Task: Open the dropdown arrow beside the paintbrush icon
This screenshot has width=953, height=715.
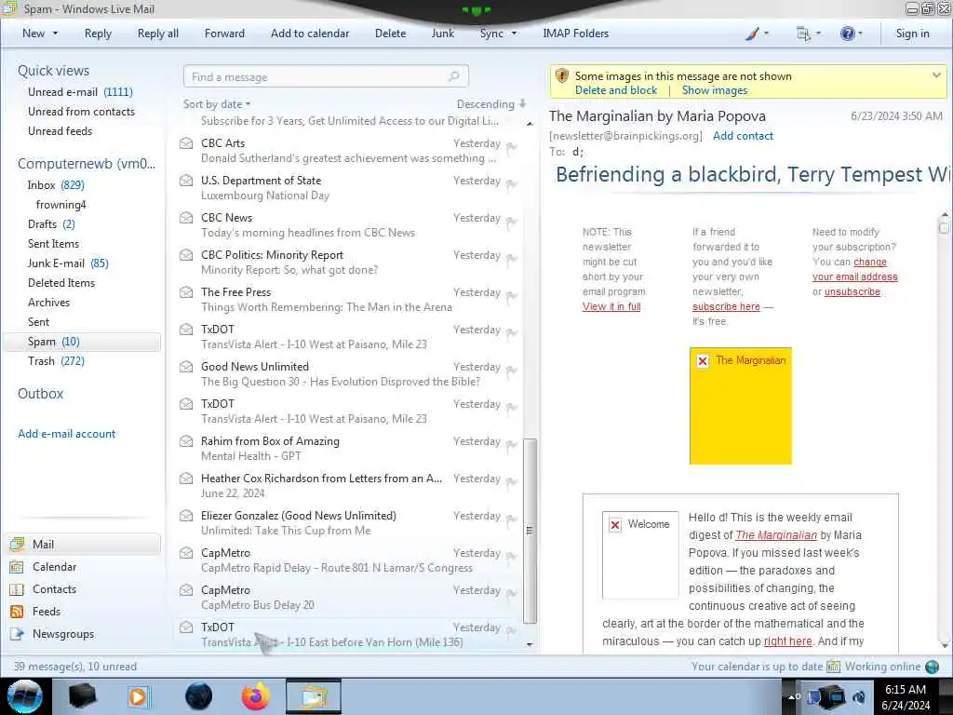Action: [x=766, y=34]
